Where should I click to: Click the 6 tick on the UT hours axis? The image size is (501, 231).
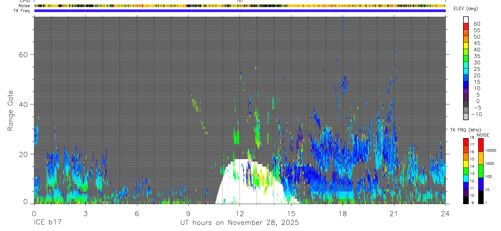pyautogui.click(x=137, y=213)
